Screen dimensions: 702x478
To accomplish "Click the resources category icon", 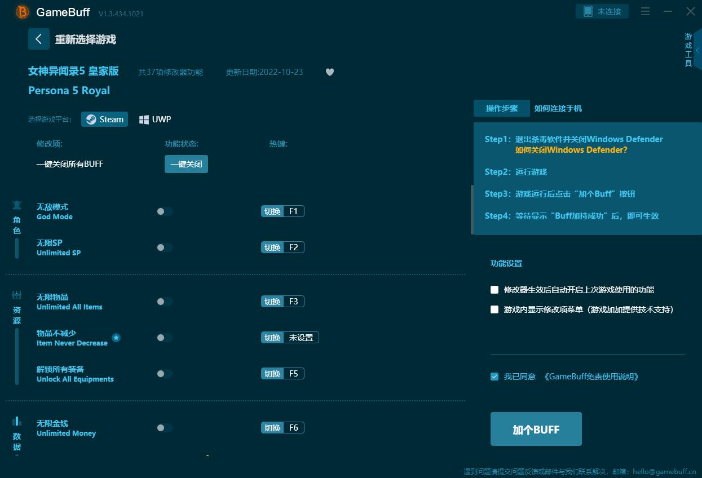I will pos(17,295).
